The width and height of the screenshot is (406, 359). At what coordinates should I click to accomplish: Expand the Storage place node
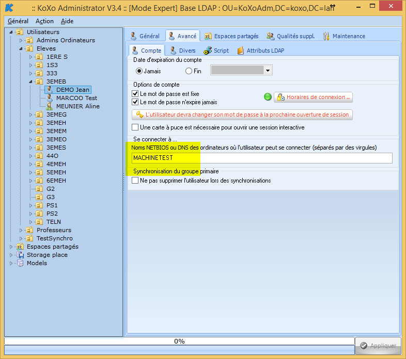coord(11,255)
